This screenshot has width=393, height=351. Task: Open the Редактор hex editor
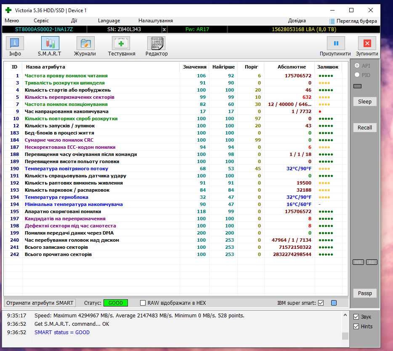point(157,46)
